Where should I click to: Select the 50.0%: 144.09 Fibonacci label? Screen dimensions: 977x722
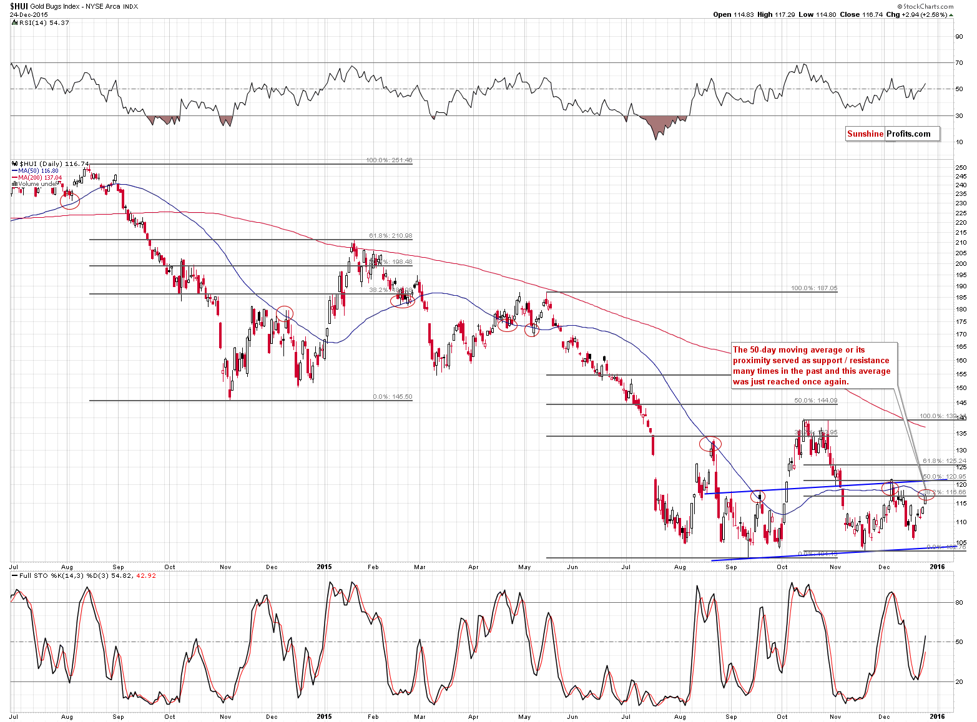tap(816, 401)
